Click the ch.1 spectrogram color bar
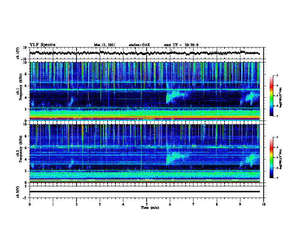This screenshot has width=297, height=229. (x=271, y=96)
